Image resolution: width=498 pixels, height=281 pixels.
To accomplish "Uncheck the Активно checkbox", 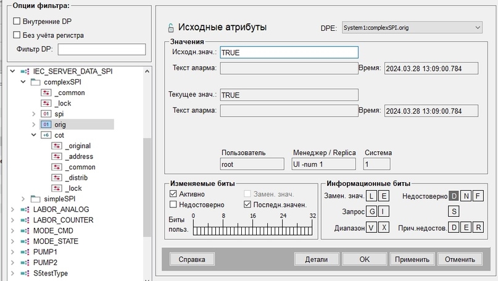I will 173,194.
